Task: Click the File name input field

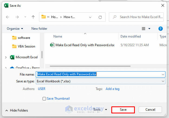Action: [100, 74]
